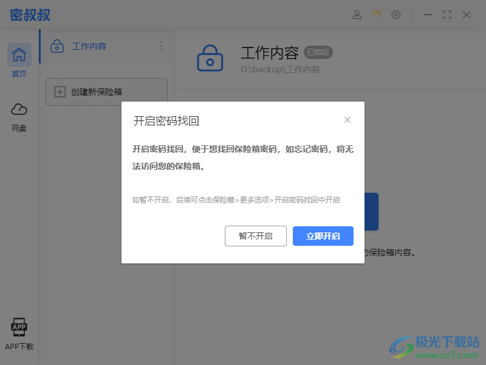This screenshot has width=486, height=365.
Task: Minimize the 密叔叔 window
Action: [428, 15]
